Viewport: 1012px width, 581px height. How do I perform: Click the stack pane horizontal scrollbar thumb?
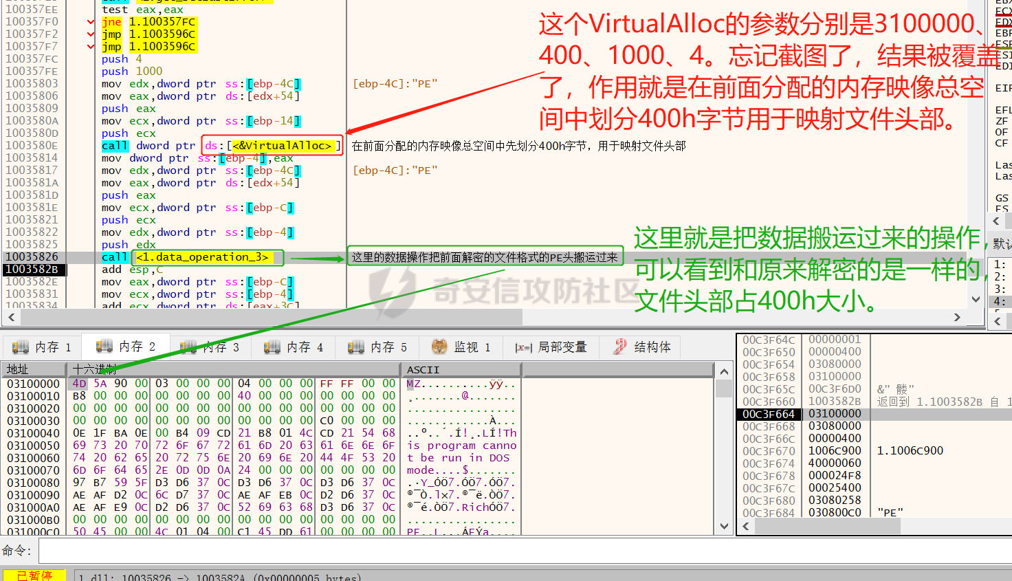pos(828,527)
